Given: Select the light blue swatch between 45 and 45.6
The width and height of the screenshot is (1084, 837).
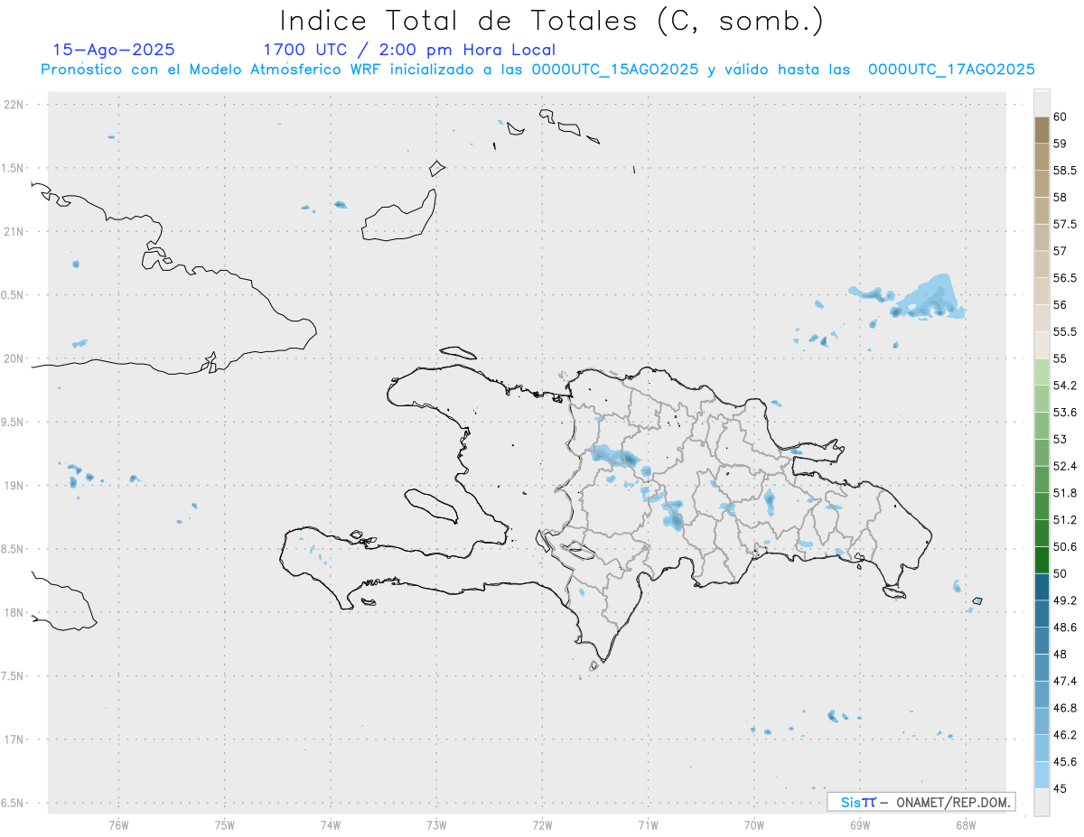Looking at the screenshot, I should (1041, 775).
